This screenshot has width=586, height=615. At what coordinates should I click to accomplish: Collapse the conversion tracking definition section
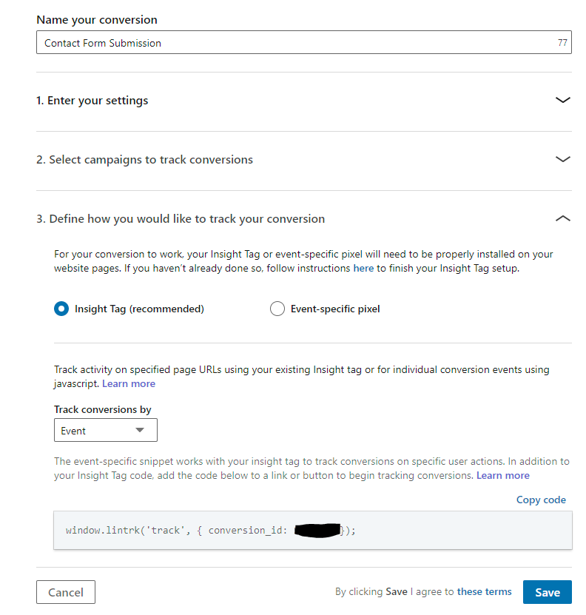click(x=563, y=218)
